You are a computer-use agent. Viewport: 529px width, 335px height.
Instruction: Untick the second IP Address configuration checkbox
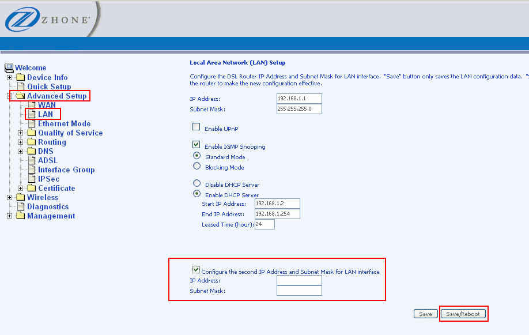click(196, 269)
